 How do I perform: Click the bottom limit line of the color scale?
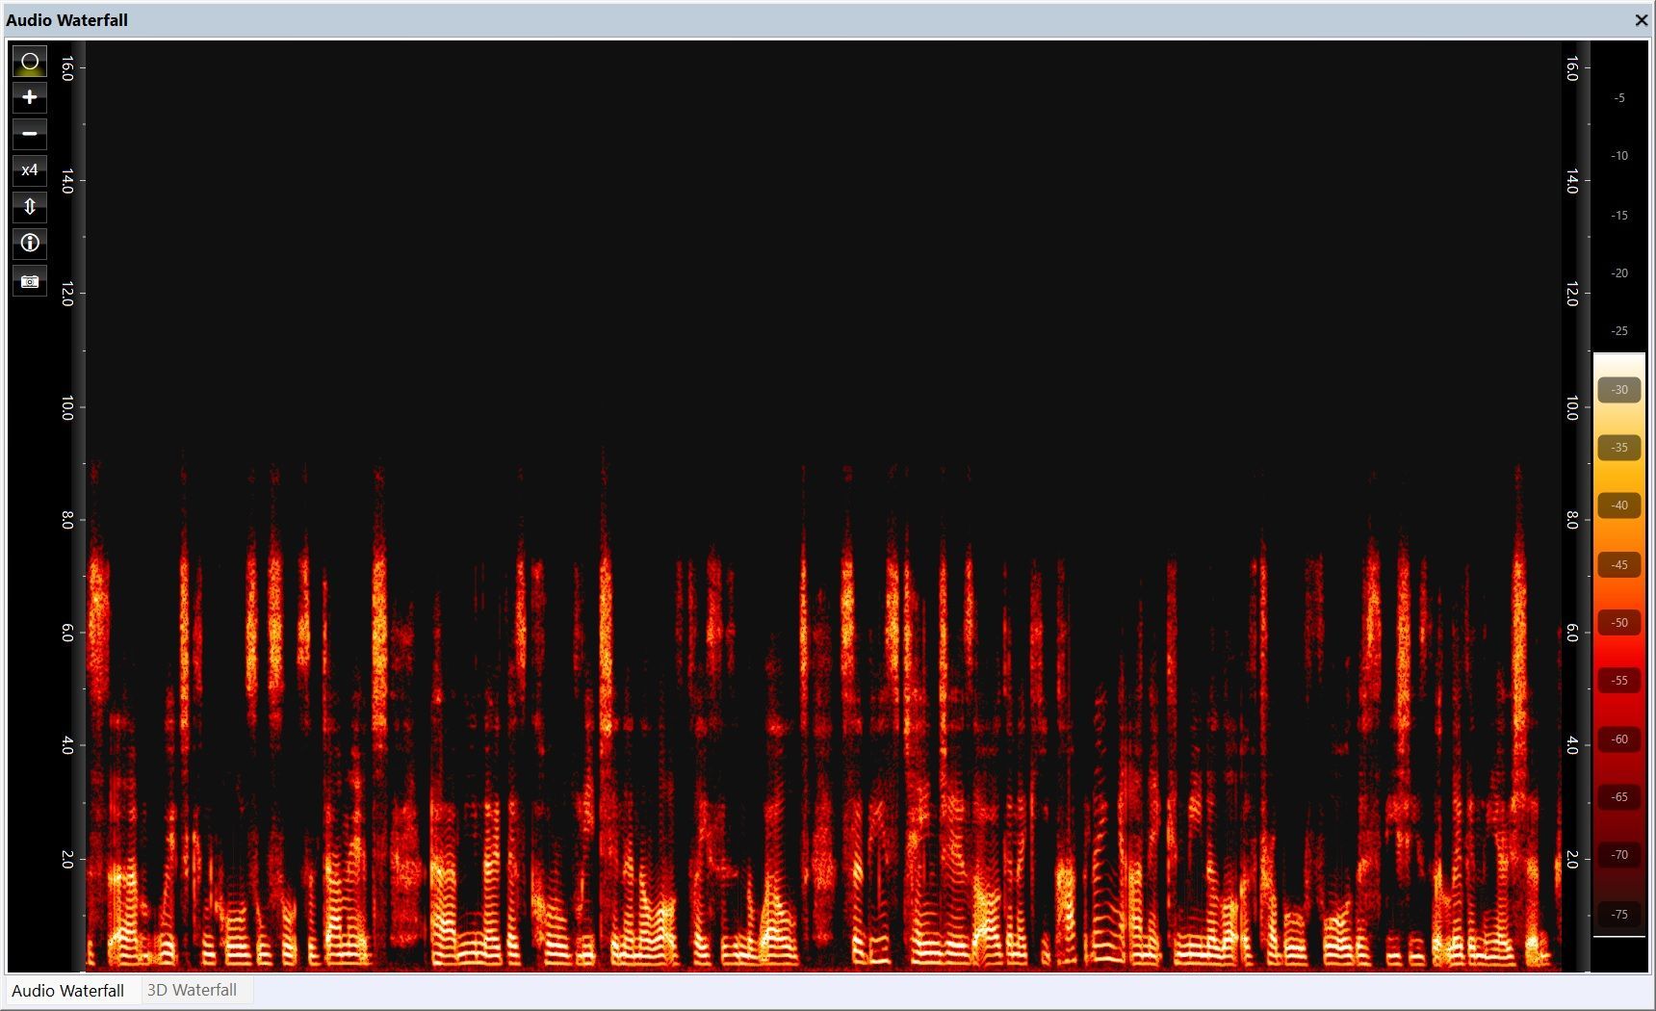click(x=1619, y=937)
